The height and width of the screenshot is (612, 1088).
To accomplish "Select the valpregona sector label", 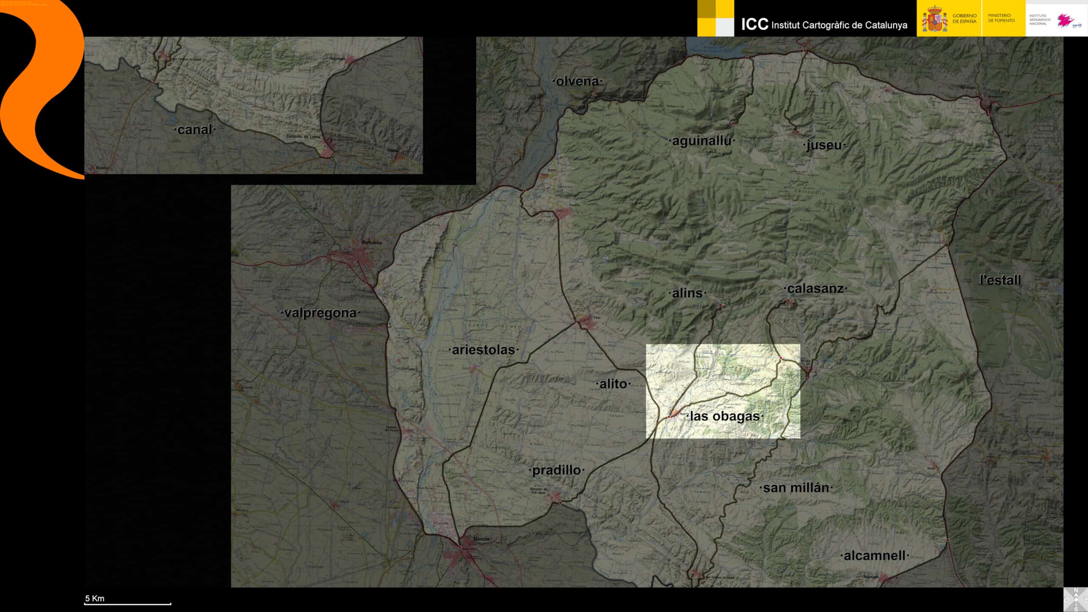I will pyautogui.click(x=320, y=313).
